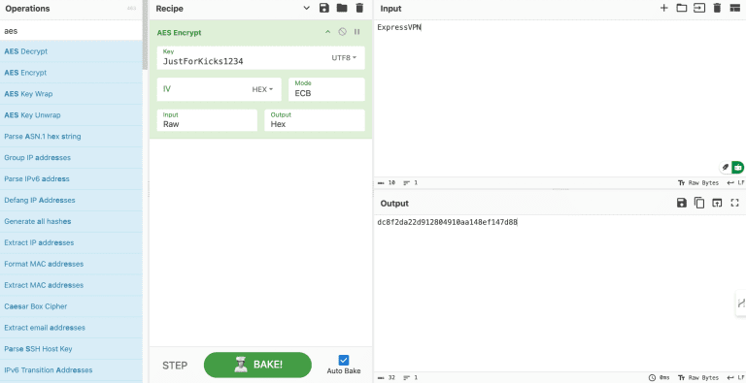746x383 pixels.
Task: Click output bake time 0ms indicator
Action: pyautogui.click(x=659, y=378)
